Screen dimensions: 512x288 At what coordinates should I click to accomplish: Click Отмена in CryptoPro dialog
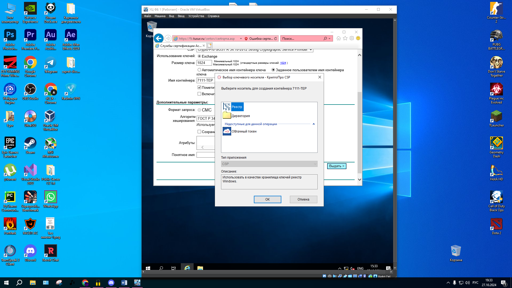point(303,199)
